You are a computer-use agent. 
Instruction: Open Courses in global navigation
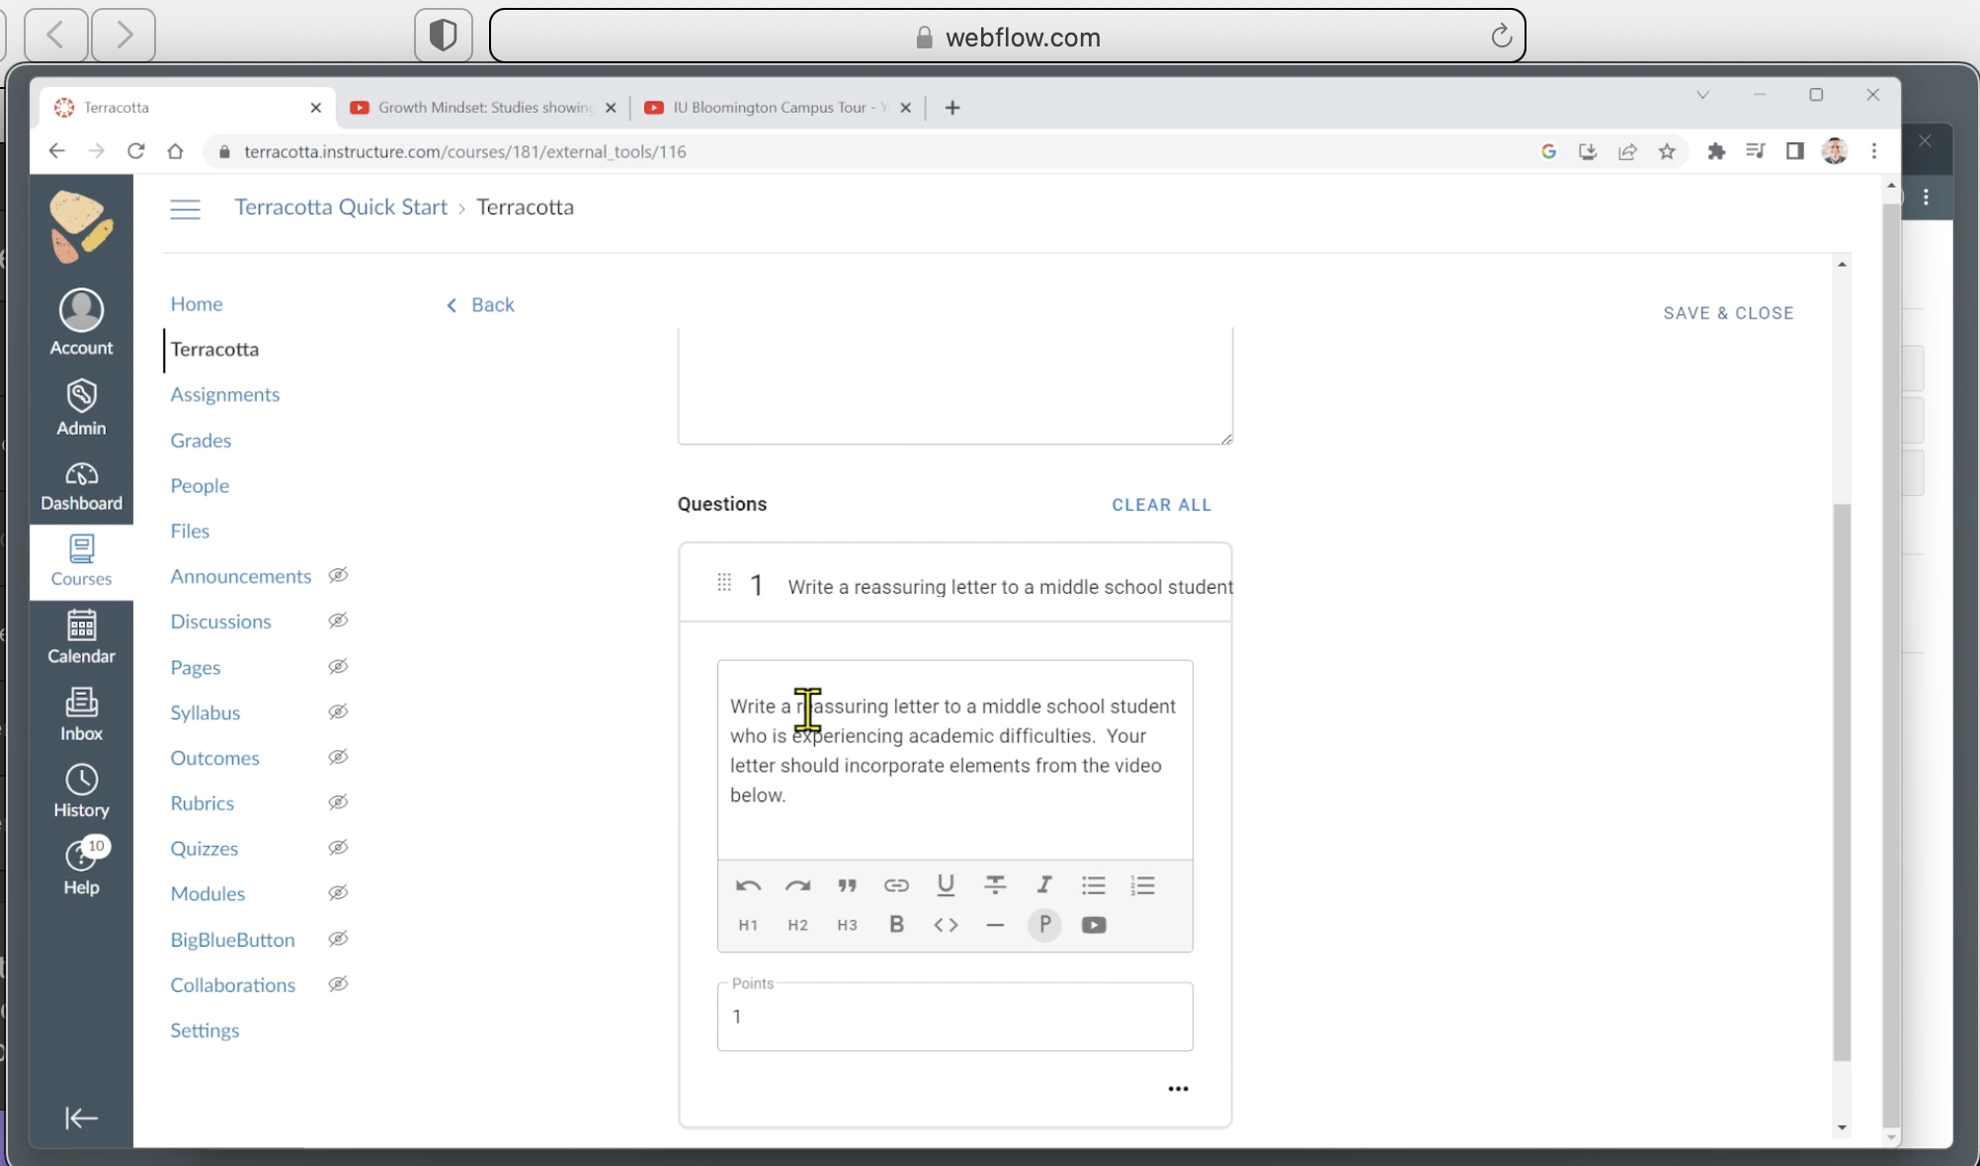[x=81, y=561]
